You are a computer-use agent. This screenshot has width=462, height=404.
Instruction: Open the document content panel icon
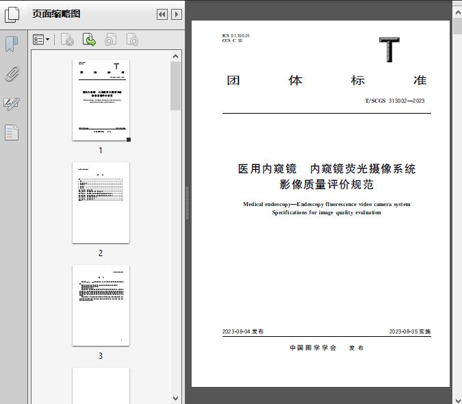pyautogui.click(x=12, y=132)
